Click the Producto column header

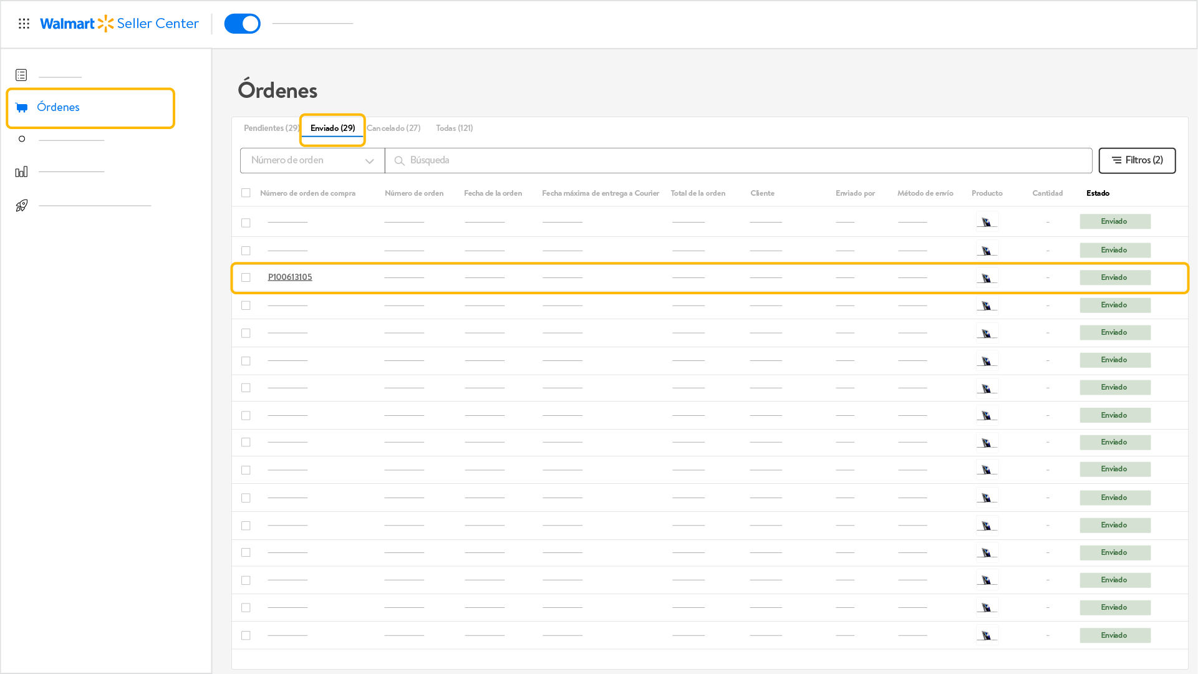[987, 193]
